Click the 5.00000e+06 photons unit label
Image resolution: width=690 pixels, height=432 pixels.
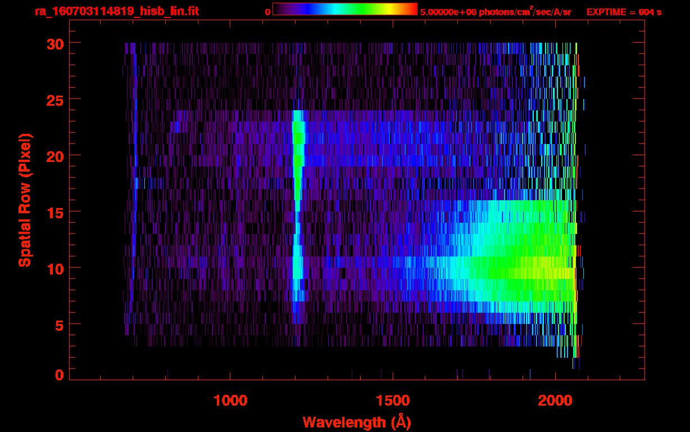tap(496, 12)
